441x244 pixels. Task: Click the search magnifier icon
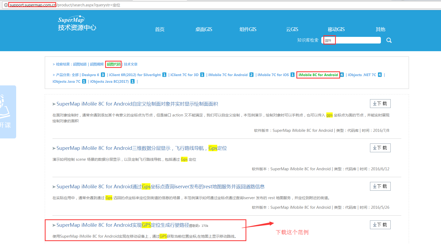[x=389, y=40]
